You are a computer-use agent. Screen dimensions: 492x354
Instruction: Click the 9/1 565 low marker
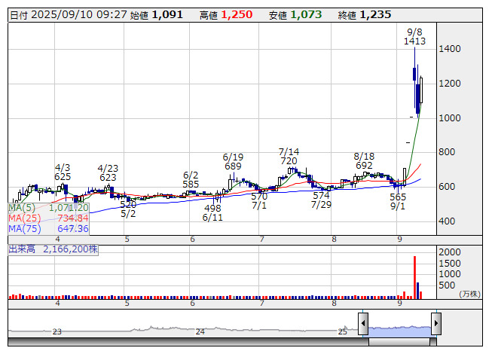click(398, 201)
